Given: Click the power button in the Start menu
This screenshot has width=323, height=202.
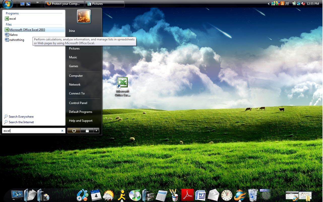Looking at the screenshot, I should pos(74,131).
